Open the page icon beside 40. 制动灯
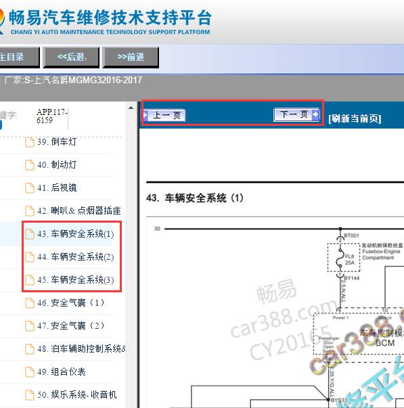The height and width of the screenshot is (408, 404). [x=30, y=165]
